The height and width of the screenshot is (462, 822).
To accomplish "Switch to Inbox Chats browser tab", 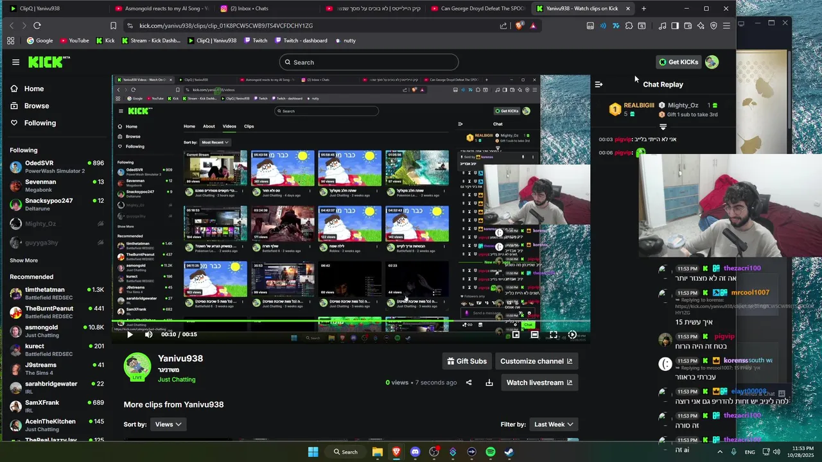I will (x=267, y=8).
